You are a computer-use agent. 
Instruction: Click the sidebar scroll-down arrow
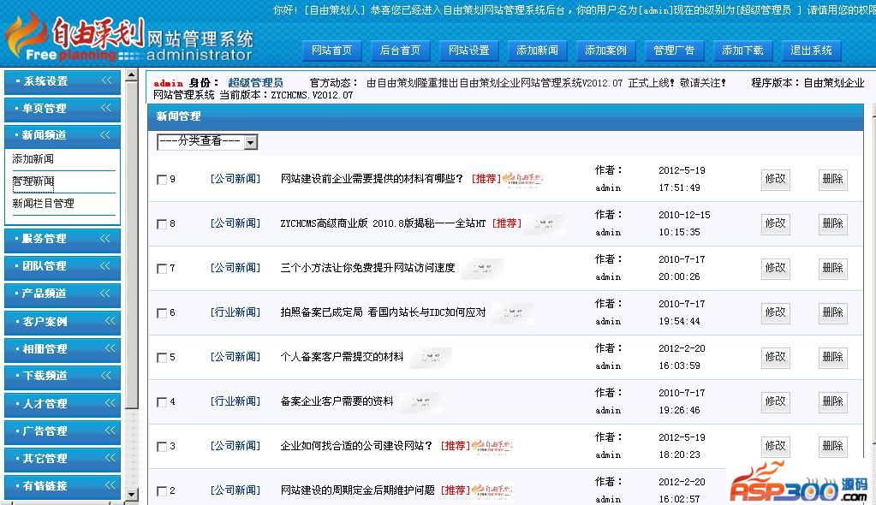(131, 494)
